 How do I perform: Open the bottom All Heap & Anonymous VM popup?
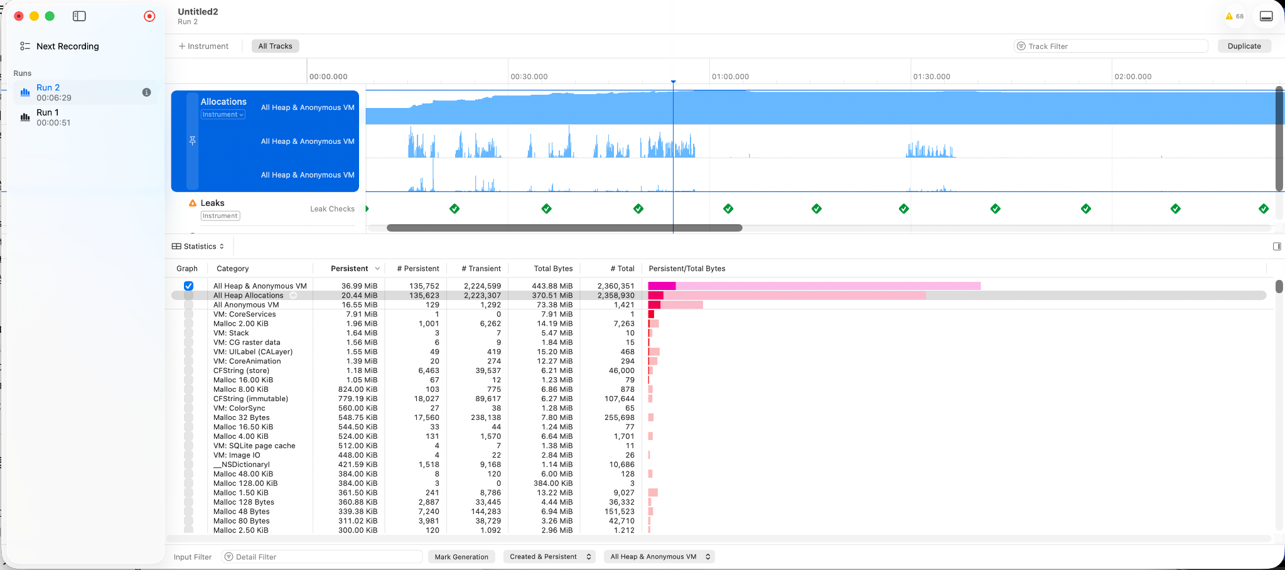pyautogui.click(x=660, y=557)
